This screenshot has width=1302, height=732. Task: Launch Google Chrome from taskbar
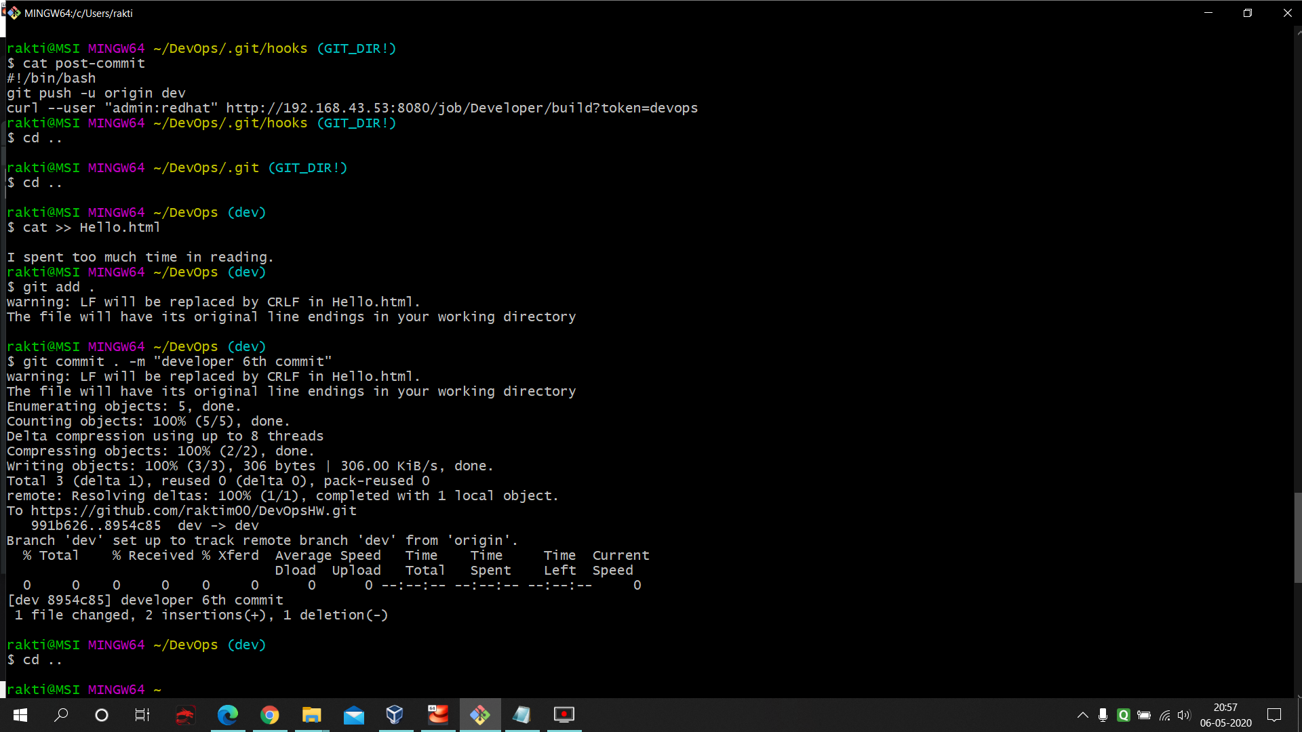pos(270,715)
